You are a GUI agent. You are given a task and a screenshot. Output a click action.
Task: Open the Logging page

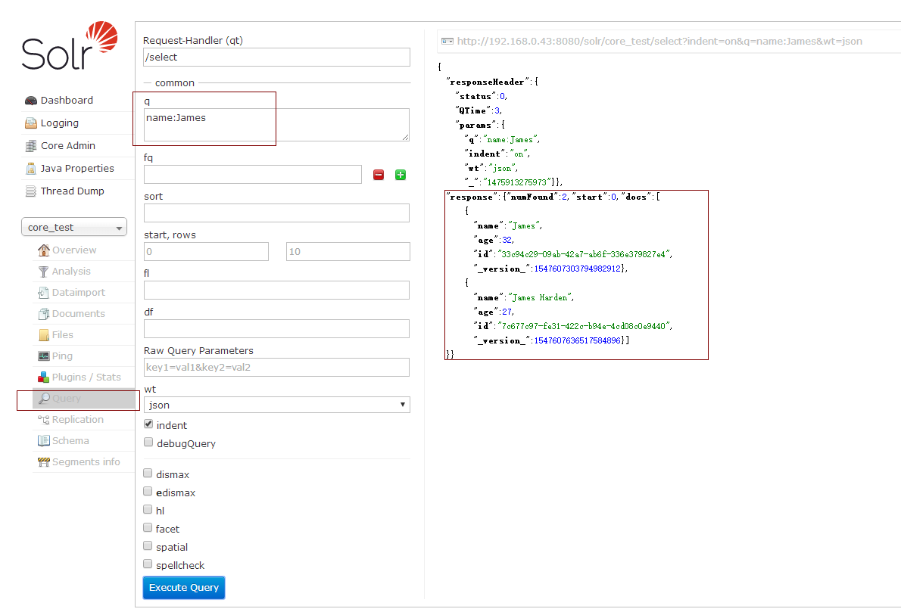point(60,123)
